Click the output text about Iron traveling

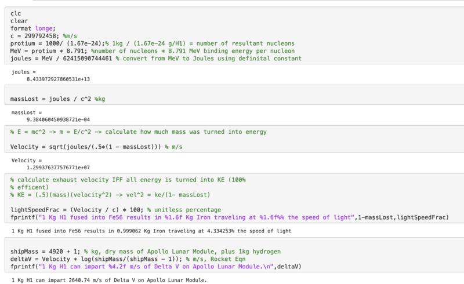coord(151,231)
